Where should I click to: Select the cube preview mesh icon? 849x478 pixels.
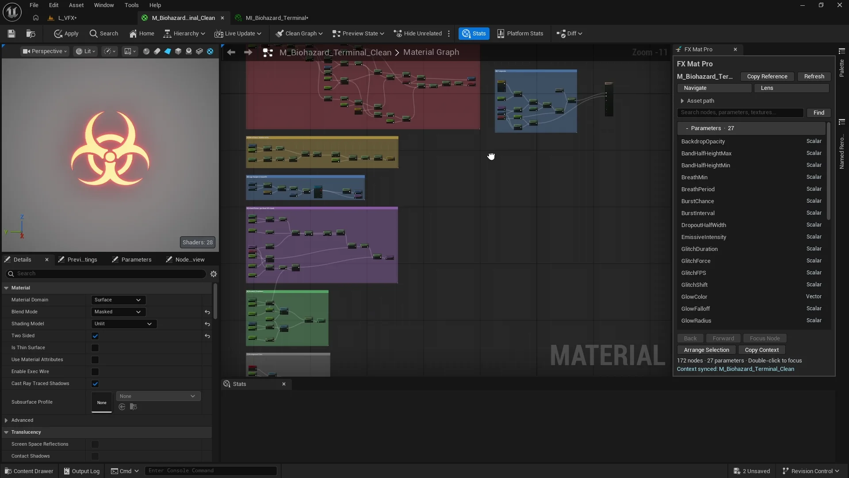click(x=178, y=51)
